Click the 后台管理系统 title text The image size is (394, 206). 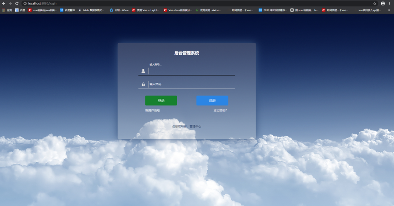pos(187,53)
